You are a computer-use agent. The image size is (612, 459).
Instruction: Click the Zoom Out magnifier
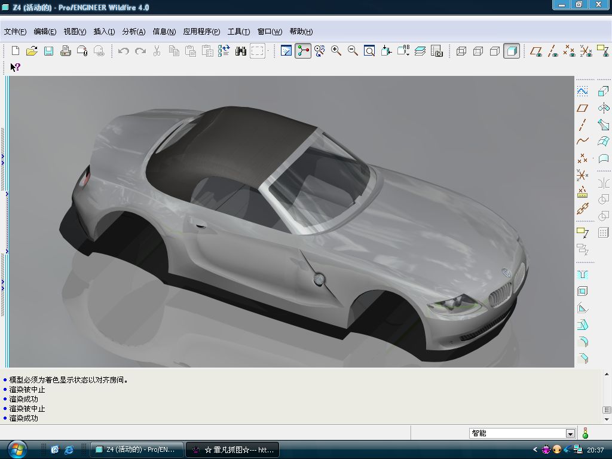click(x=353, y=51)
